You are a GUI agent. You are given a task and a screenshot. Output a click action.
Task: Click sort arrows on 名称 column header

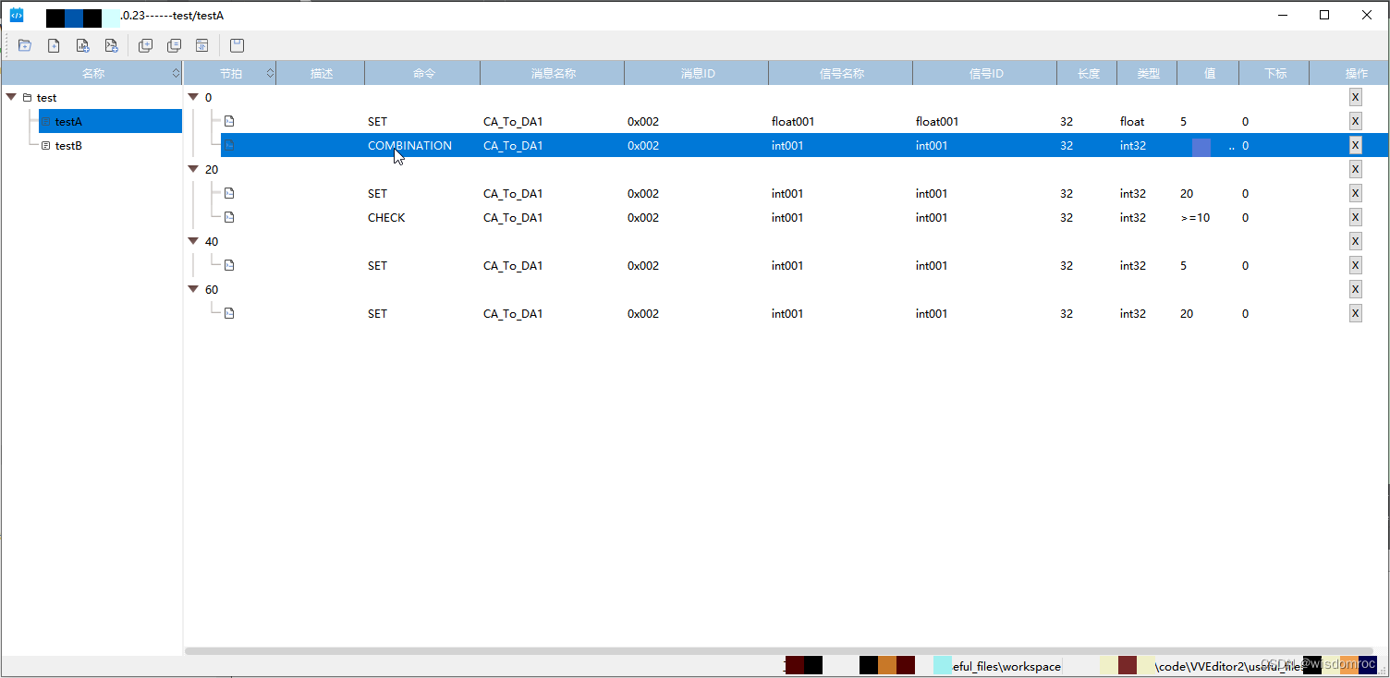pos(176,73)
